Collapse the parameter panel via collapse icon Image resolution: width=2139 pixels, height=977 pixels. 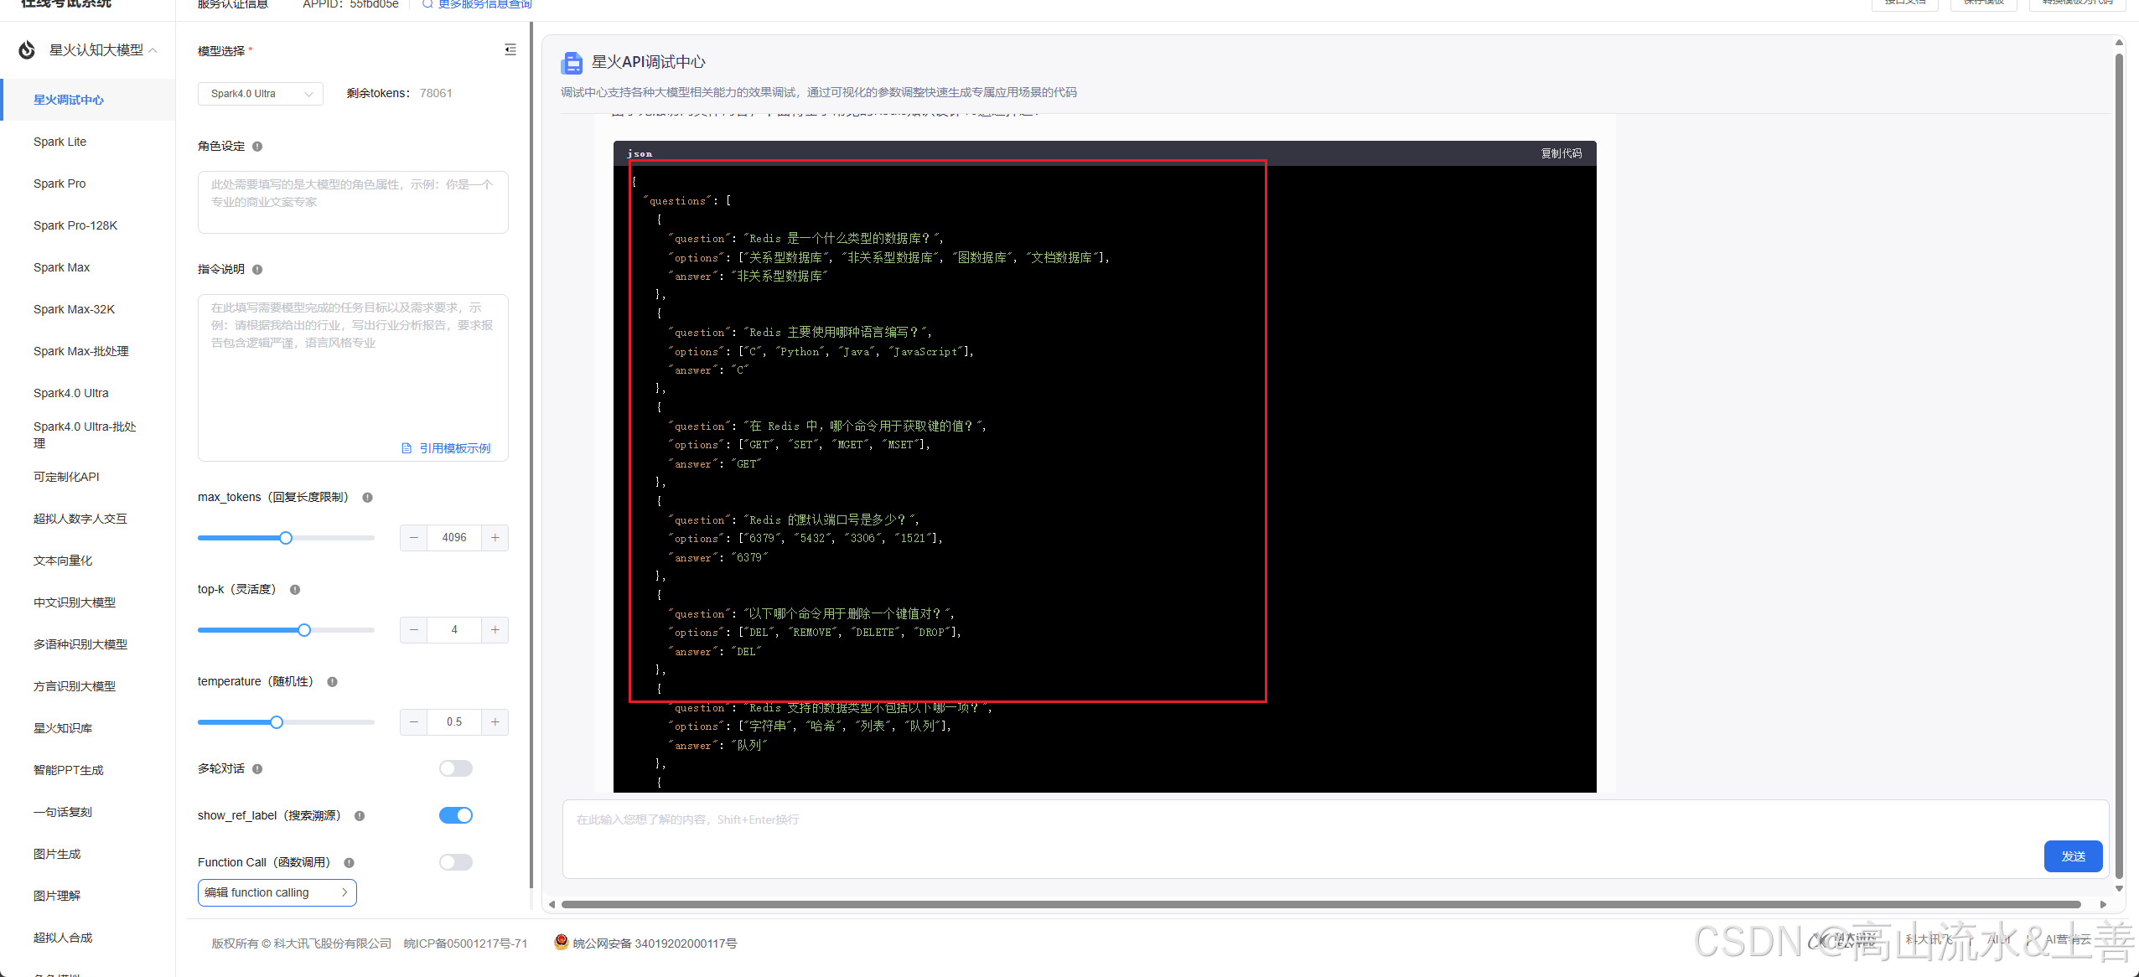click(x=510, y=49)
